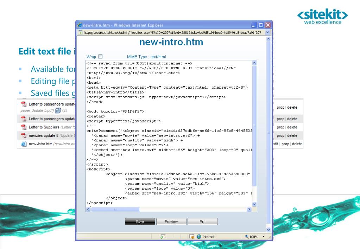360x249 pixels.
Task: Minimize the new-intro.htm IE window
Action: pos(254,25)
